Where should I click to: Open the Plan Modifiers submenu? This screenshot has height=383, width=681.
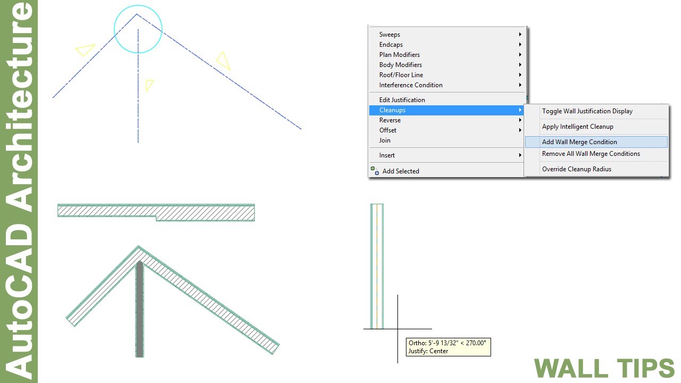[x=447, y=55]
